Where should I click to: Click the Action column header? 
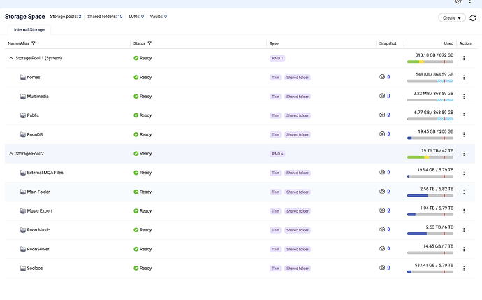[465, 43]
